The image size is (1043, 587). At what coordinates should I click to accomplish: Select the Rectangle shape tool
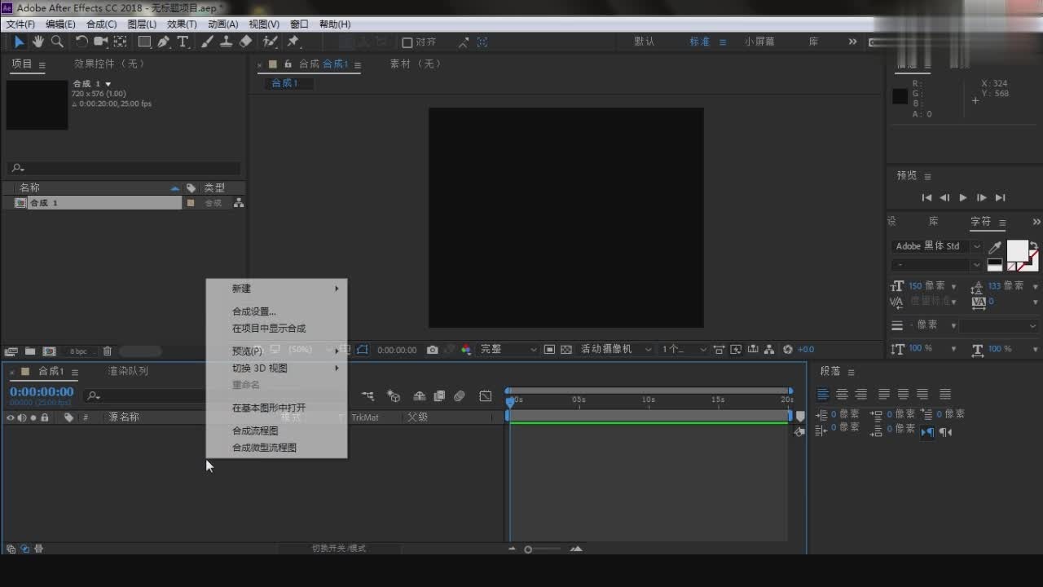pyautogui.click(x=144, y=42)
